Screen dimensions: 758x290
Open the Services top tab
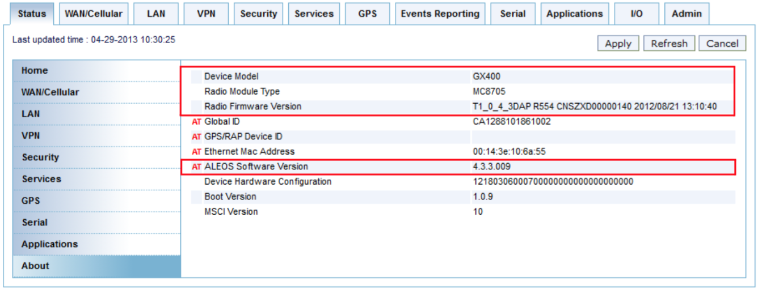(x=314, y=14)
